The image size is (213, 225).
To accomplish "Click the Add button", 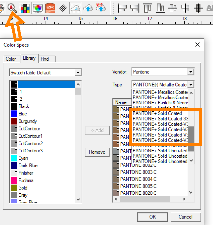I will (97, 130).
